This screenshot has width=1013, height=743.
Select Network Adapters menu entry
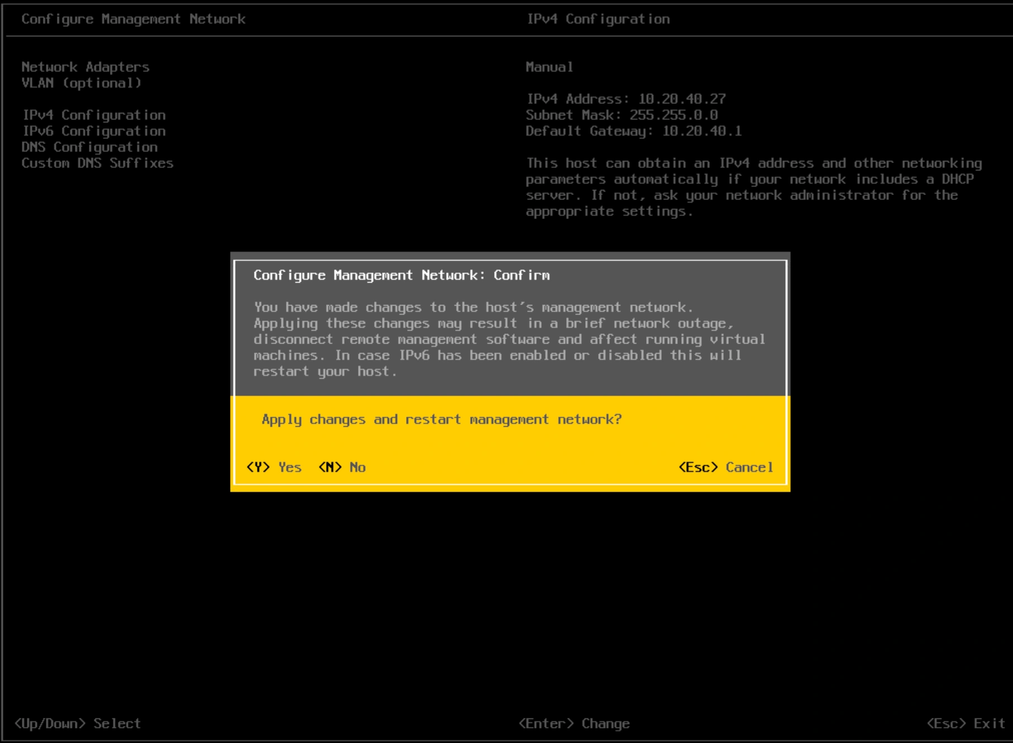point(85,67)
